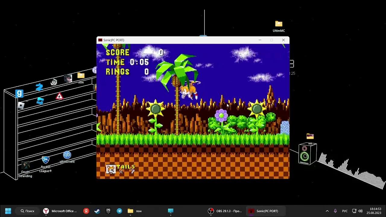Open the game character portrait desktop icon
Viewport: 386px width, 217px height.
point(68,78)
